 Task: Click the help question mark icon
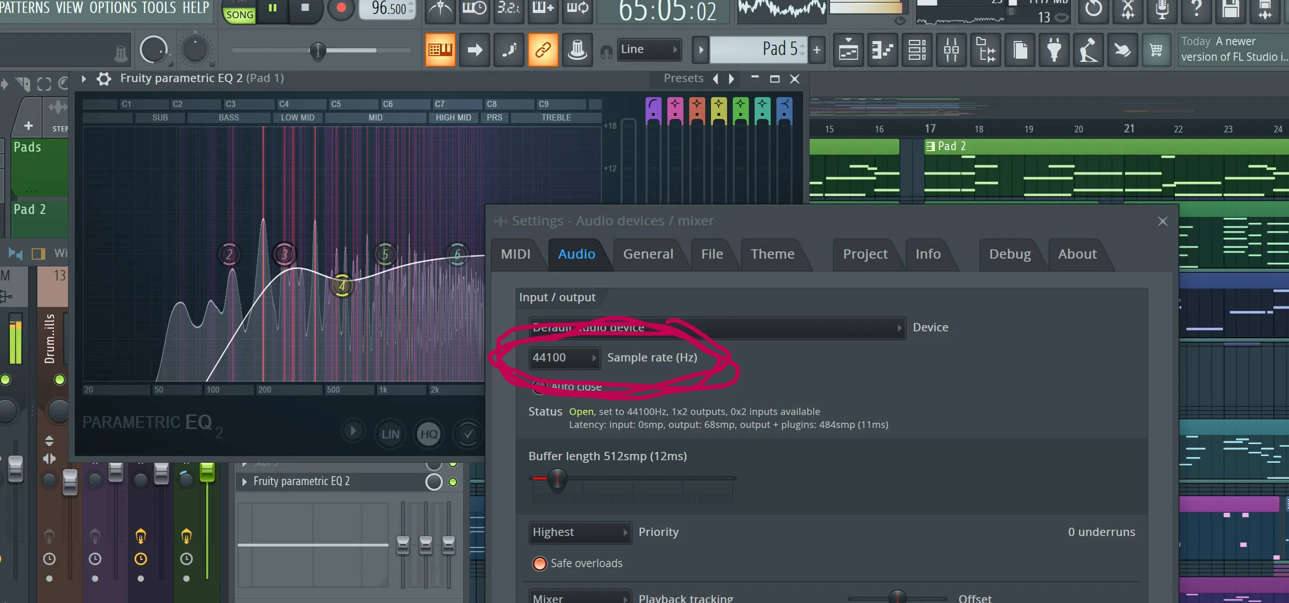tap(1196, 10)
